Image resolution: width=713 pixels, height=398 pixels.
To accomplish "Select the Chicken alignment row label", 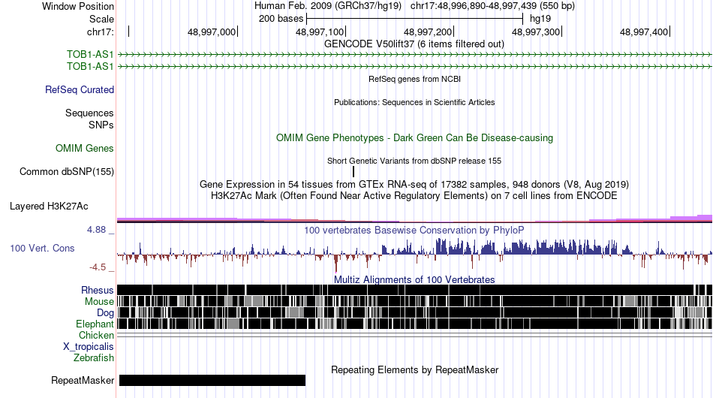I will click(x=96, y=335).
